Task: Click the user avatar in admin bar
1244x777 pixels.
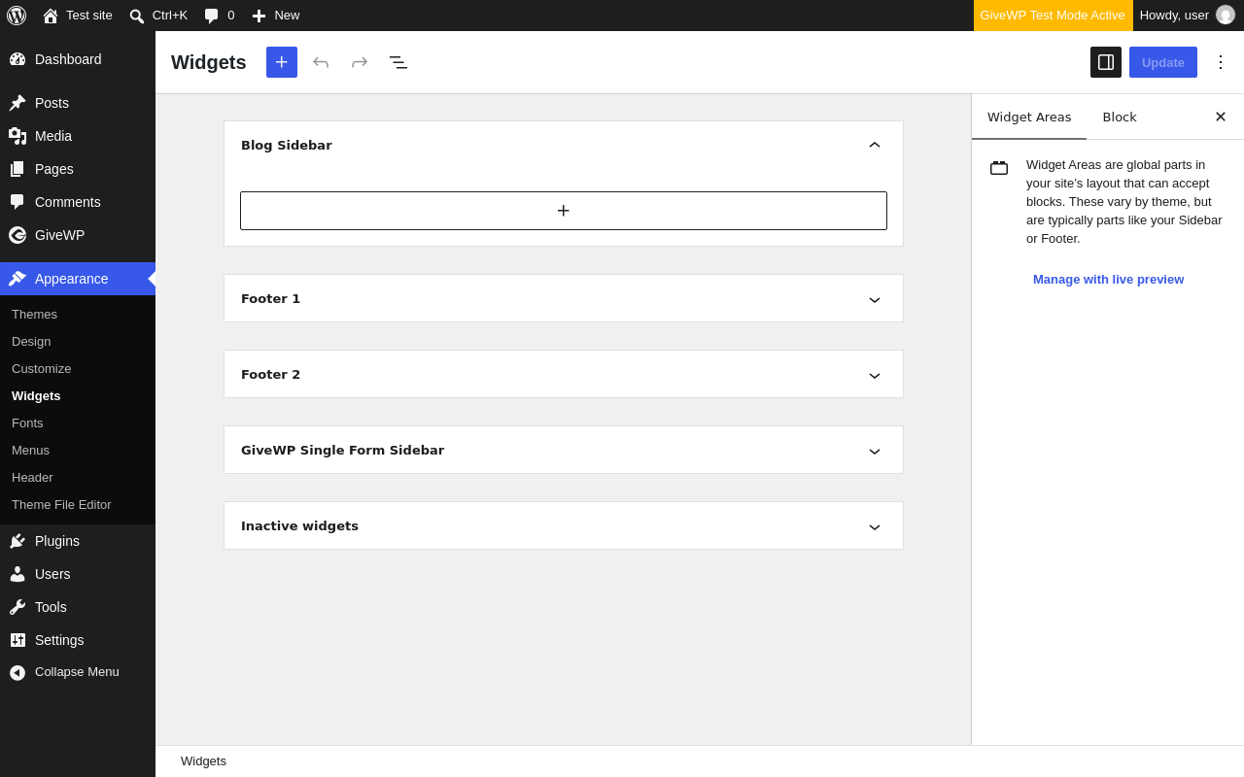Action: [1226, 16]
